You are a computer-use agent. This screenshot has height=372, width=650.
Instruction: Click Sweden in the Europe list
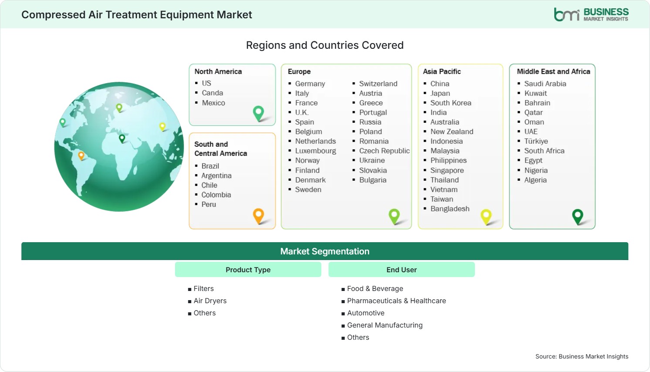click(x=308, y=189)
